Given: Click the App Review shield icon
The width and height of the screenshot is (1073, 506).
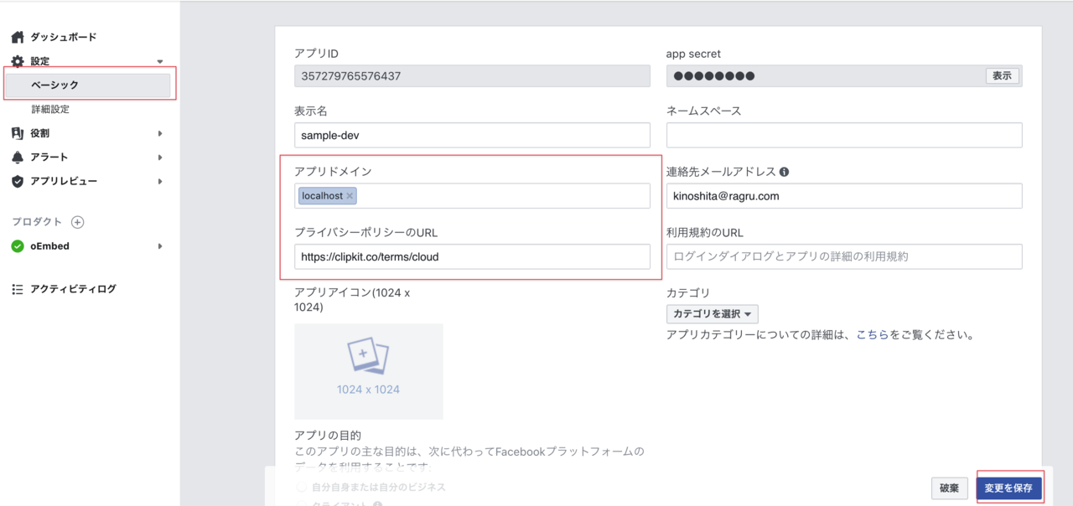Looking at the screenshot, I should (x=17, y=181).
